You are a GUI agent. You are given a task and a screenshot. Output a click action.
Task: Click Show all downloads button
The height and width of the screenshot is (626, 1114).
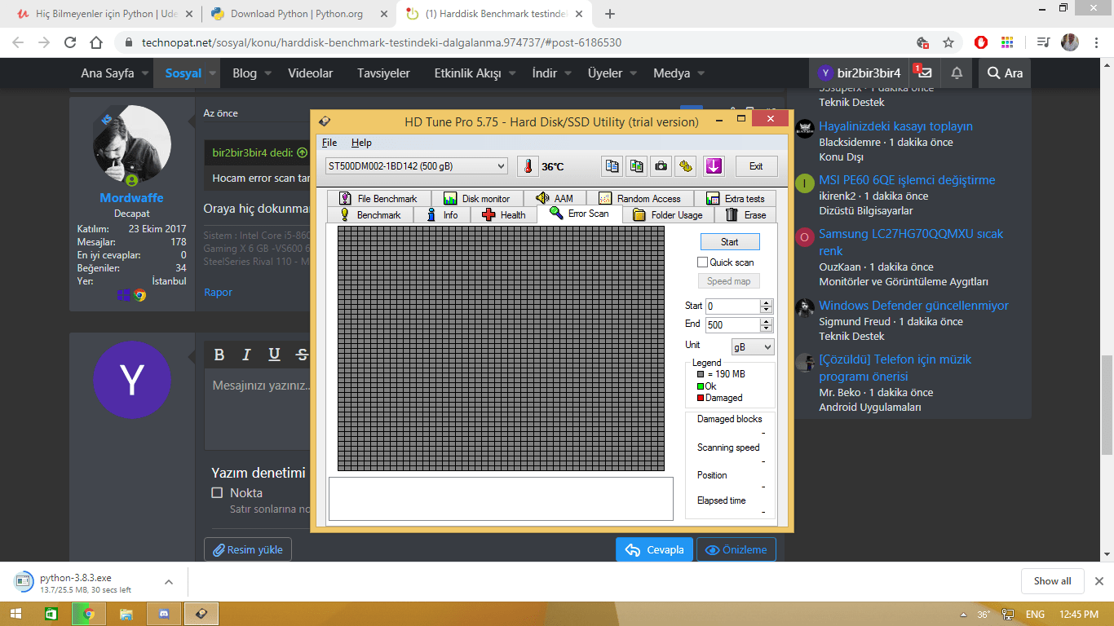tap(1053, 581)
